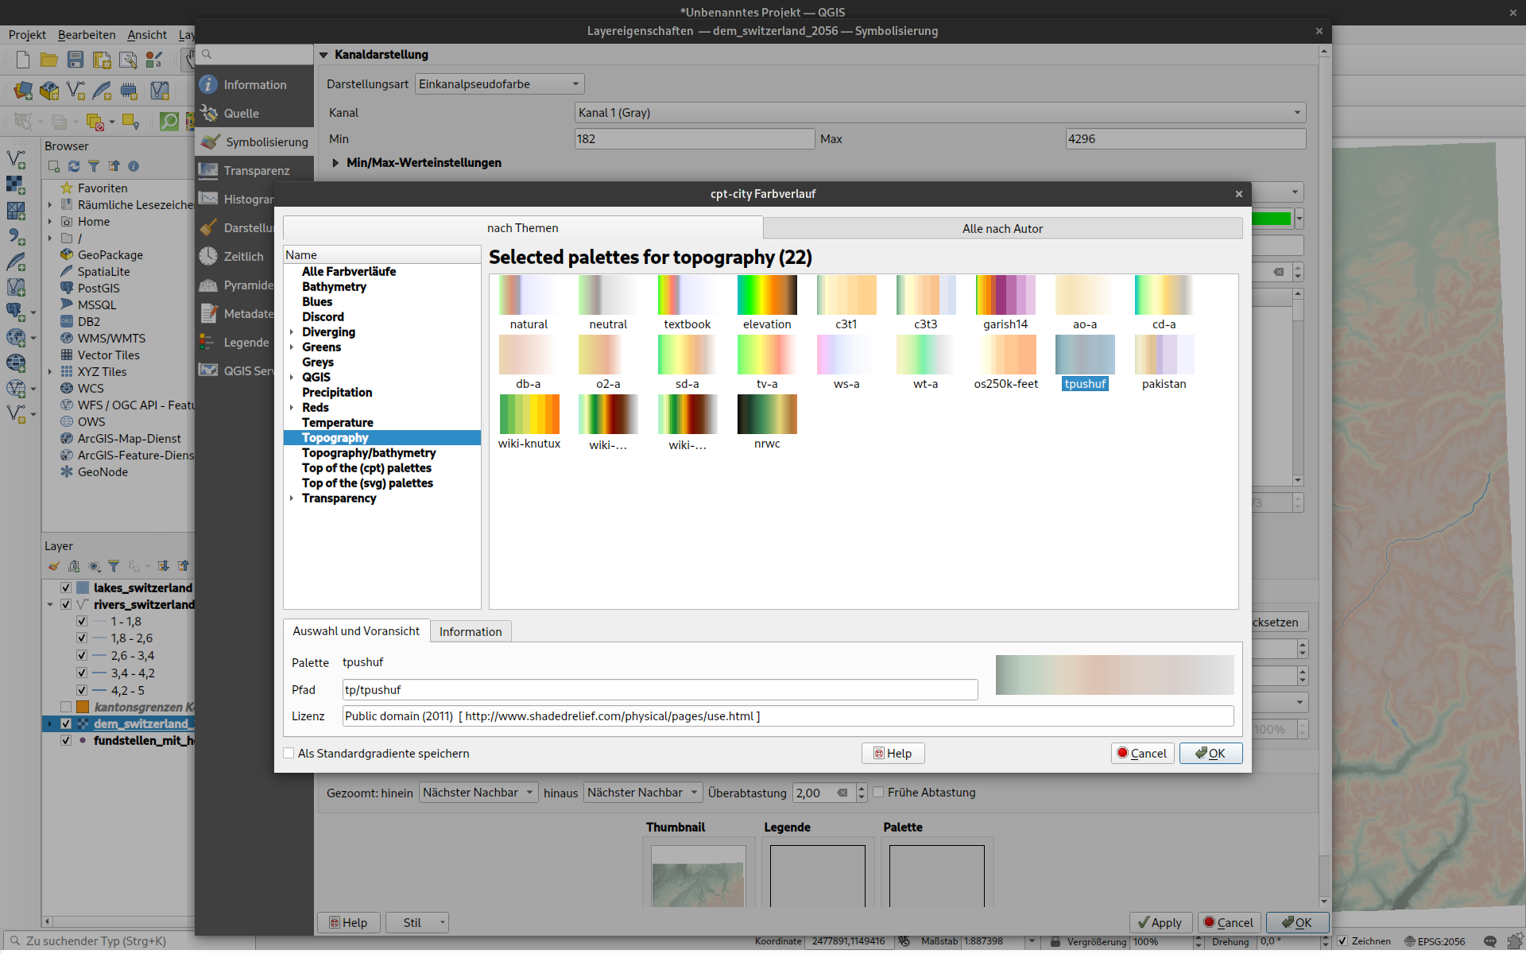Expand Min/Max-Werteinstellungen section
The height and width of the screenshot is (954, 1526).
tap(336, 163)
